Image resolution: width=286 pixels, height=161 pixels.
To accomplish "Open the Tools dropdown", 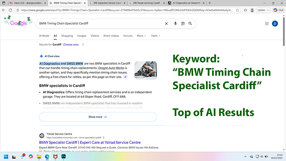I will pos(155,36).
